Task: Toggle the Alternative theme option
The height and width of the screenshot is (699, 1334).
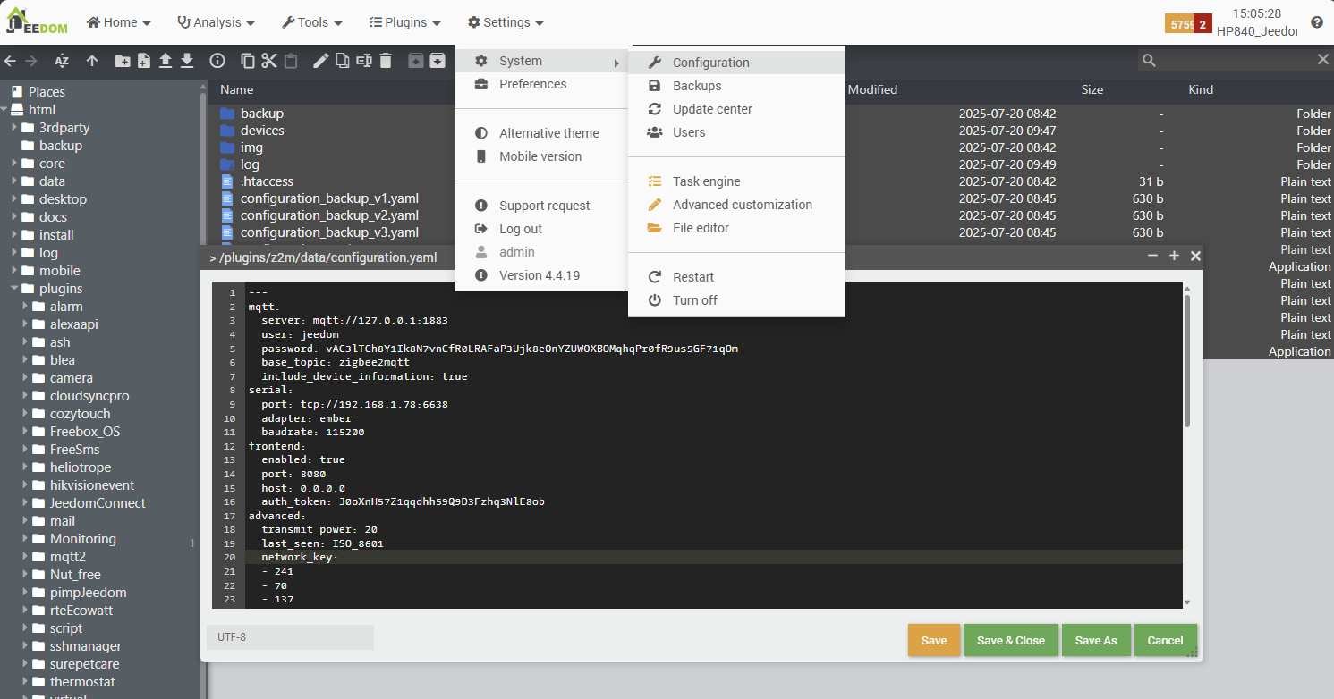Action: (548, 133)
